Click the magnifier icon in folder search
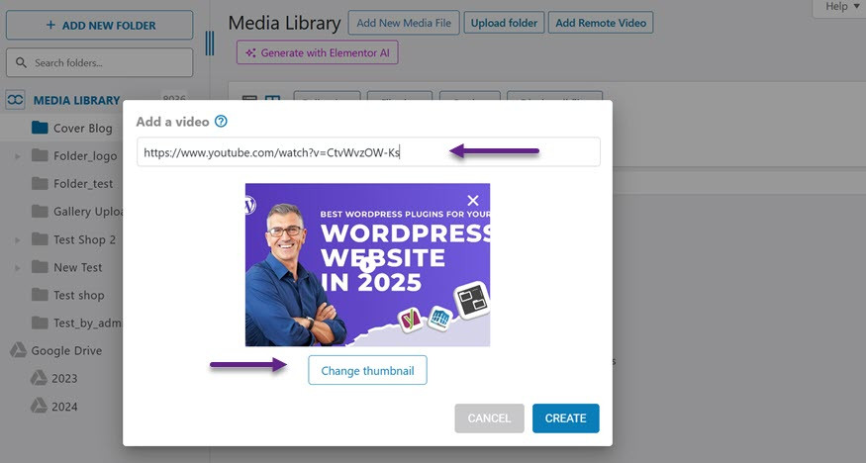 (21, 63)
